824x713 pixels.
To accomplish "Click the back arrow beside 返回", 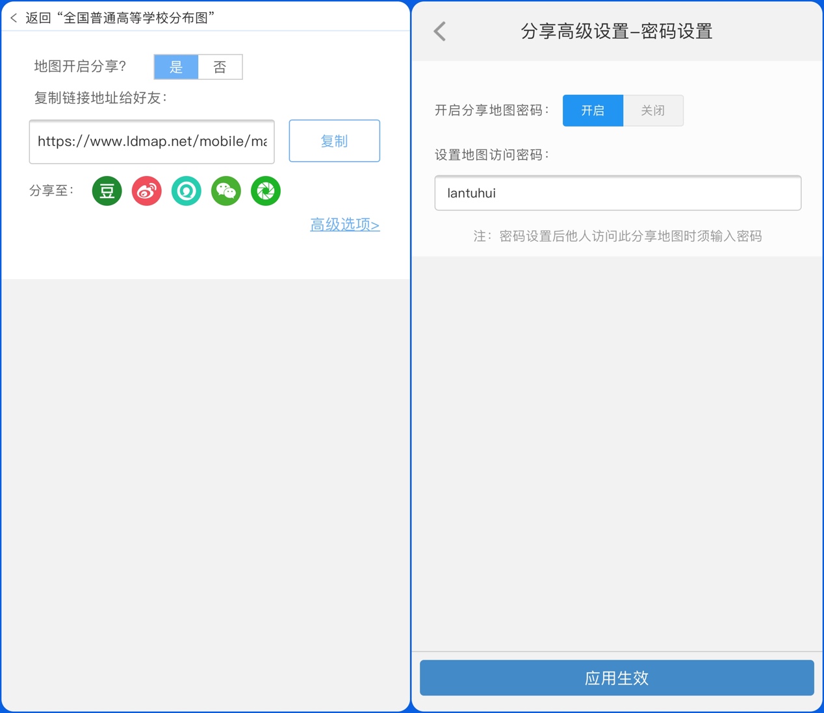I will pyautogui.click(x=14, y=18).
